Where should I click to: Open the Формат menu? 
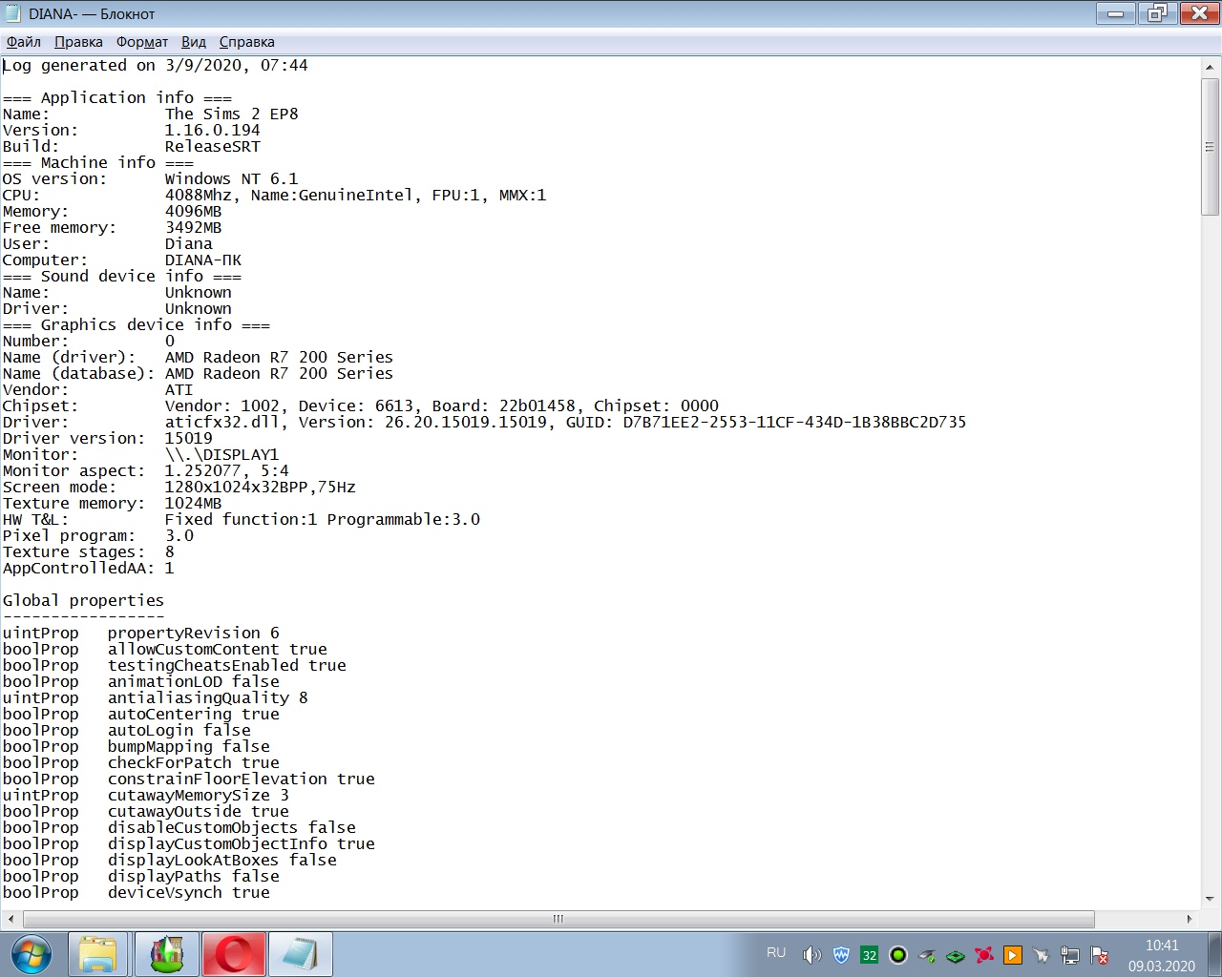click(x=141, y=42)
